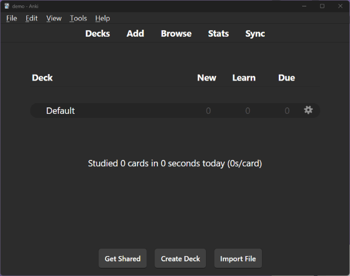Click the Due count of Default deck
350x276 pixels.
tap(287, 111)
